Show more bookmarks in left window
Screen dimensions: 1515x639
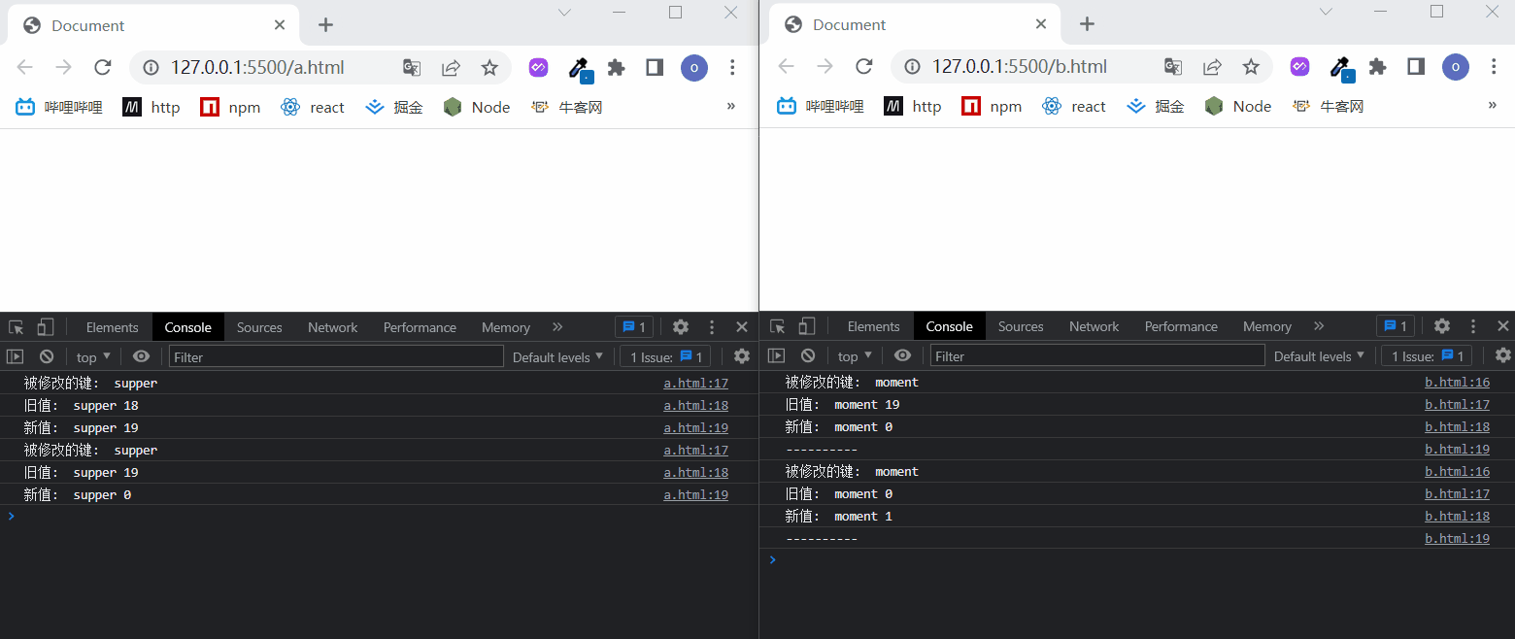731,106
